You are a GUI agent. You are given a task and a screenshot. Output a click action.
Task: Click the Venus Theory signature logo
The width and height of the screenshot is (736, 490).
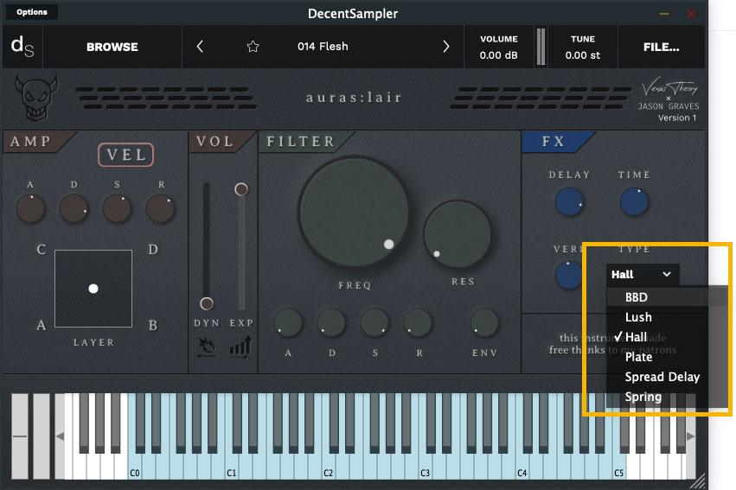point(669,87)
